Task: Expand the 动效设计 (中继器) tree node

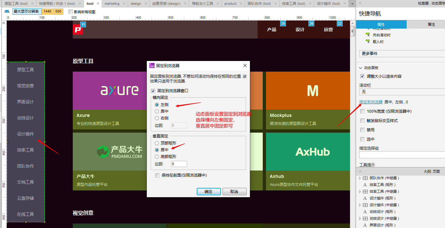Action: coord(360,218)
